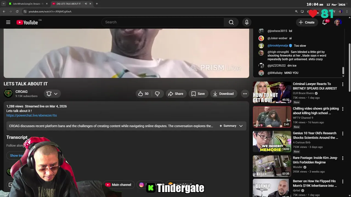This screenshot has height=197, width=351.
Task: Click @Joker-ws6wr chat avatar
Action: click(261, 38)
